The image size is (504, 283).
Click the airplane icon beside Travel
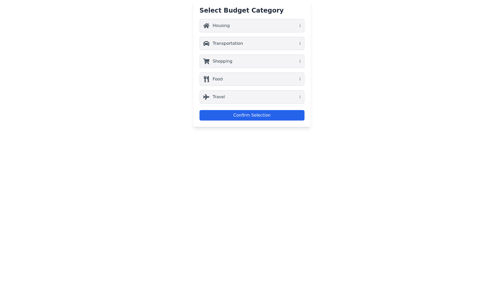(206, 97)
